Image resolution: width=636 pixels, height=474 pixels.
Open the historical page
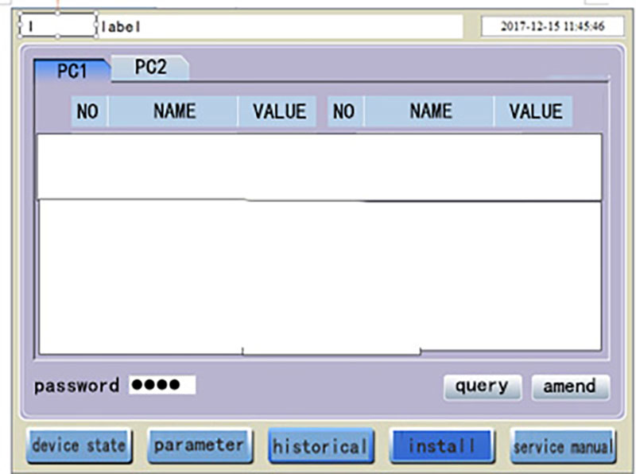pos(320,446)
